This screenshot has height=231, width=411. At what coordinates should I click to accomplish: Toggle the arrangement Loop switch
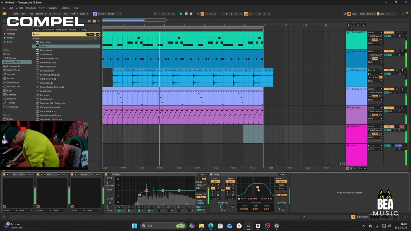tap(246, 14)
